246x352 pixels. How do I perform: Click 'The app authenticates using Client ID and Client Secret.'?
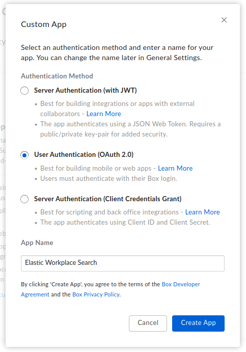(125, 223)
